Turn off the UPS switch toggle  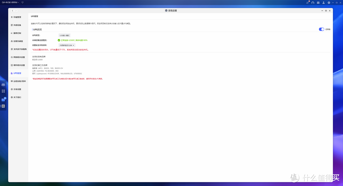click(321, 29)
